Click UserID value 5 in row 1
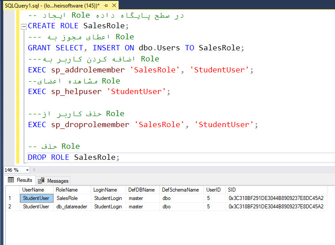The image size is (335, 245). pos(215,198)
